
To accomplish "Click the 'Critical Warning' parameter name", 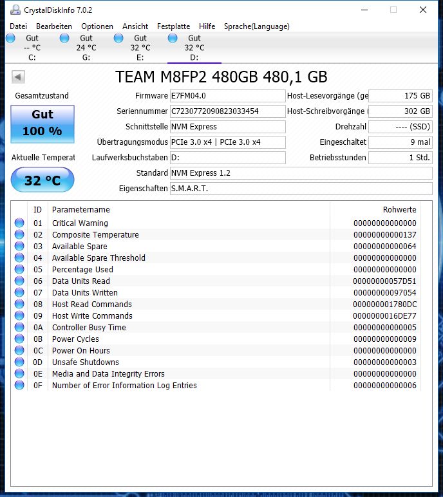I will click(x=80, y=223).
